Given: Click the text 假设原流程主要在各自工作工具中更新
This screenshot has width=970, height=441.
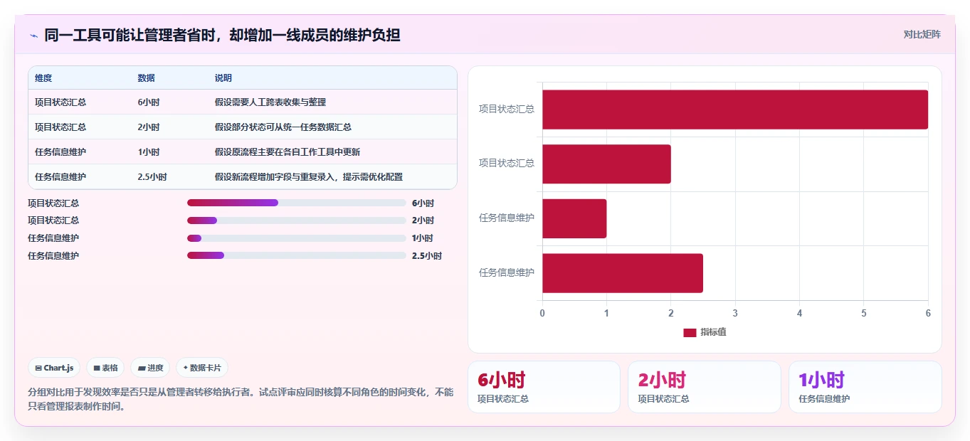Looking at the screenshot, I should (x=288, y=152).
